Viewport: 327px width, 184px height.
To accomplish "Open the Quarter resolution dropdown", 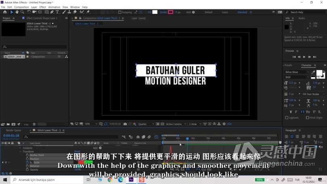I will [146, 124].
